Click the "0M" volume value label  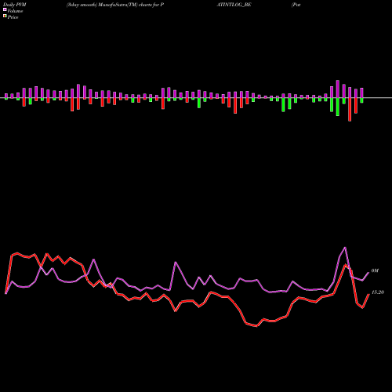(x=375, y=270)
